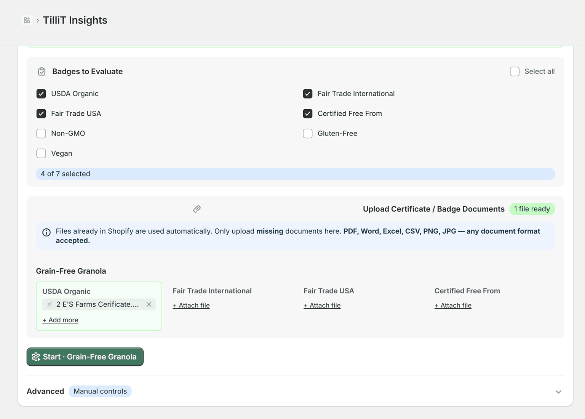Tick the Select all checkbox
The height and width of the screenshot is (419, 585).
click(515, 72)
